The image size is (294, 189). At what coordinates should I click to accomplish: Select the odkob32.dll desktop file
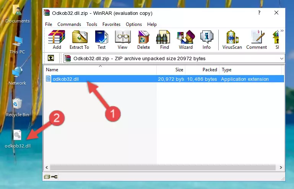[18, 139]
